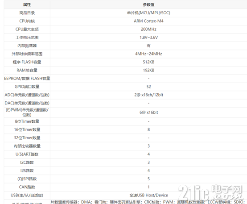
Task: Click 单片机(MCU/MPU/SOC) category text
Action: [x=148, y=13]
